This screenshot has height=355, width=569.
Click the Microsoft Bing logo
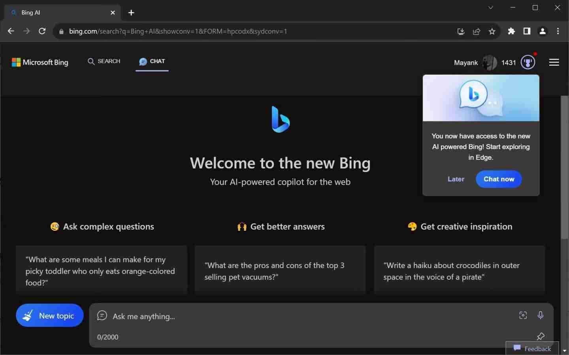coord(40,62)
